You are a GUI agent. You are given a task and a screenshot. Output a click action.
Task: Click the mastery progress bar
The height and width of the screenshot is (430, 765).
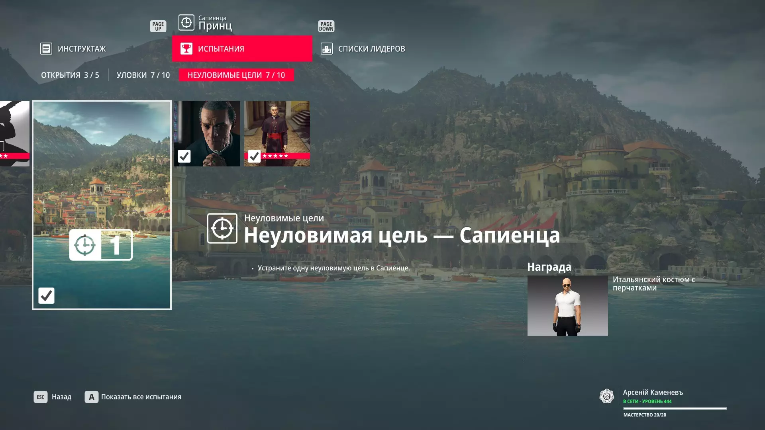coord(675,408)
